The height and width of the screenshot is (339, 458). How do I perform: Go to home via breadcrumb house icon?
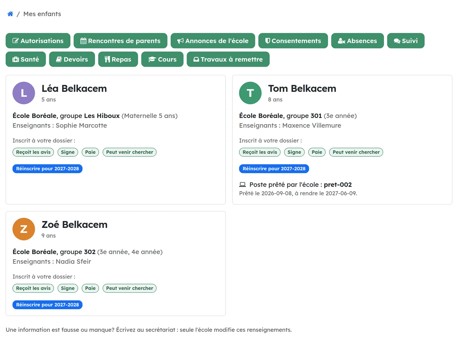(10, 14)
